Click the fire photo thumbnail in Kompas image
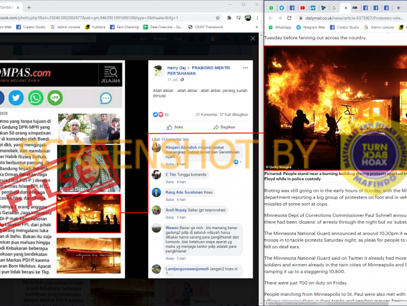 89,213
